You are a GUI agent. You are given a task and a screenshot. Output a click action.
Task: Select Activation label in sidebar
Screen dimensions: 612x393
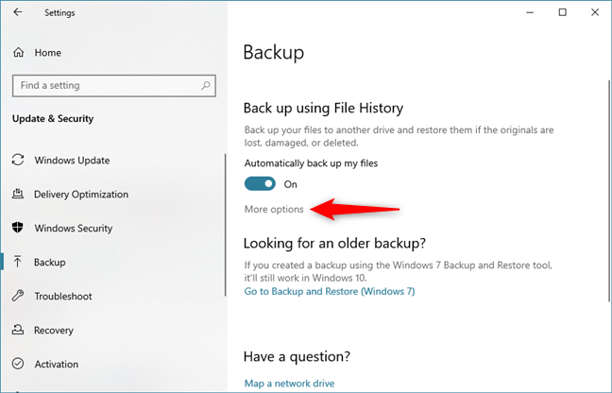point(57,364)
